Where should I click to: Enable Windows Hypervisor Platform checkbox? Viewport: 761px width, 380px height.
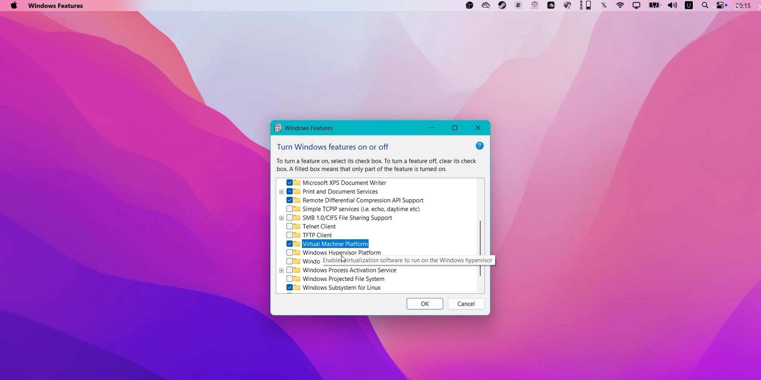point(289,253)
